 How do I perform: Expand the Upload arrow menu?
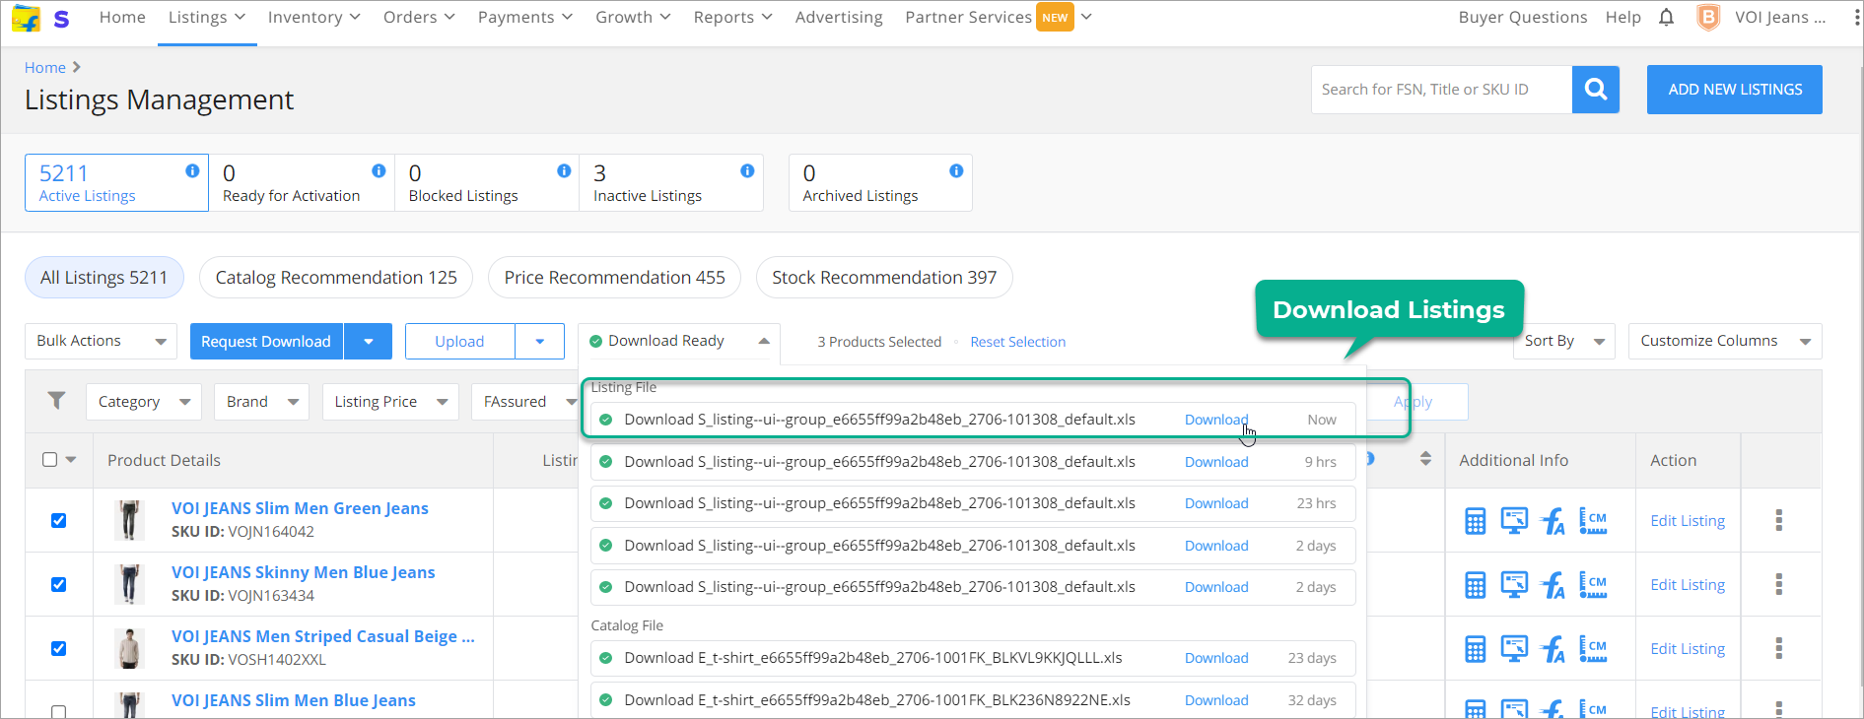(540, 341)
